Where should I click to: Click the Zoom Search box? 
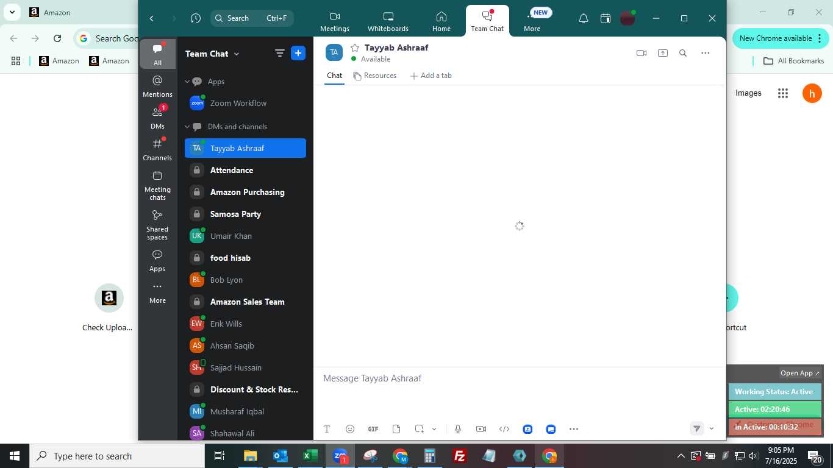(x=252, y=18)
